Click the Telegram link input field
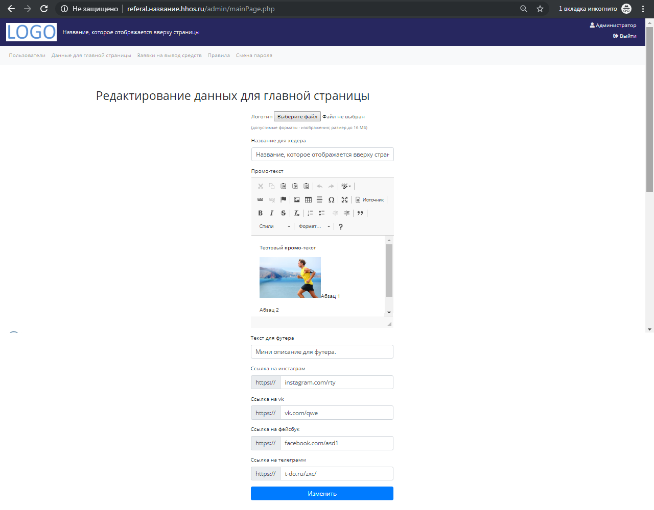654x510 pixels. coord(337,474)
